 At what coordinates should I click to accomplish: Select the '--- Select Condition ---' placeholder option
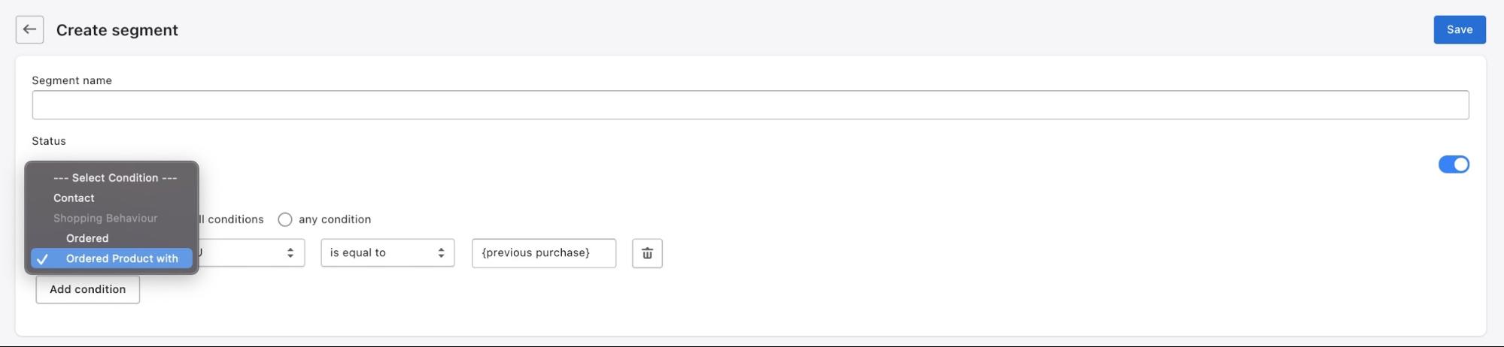tap(115, 178)
